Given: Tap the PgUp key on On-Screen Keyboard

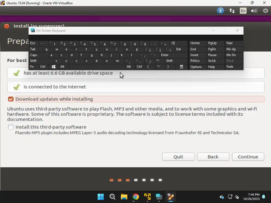Looking at the screenshot, I should 216,43.
